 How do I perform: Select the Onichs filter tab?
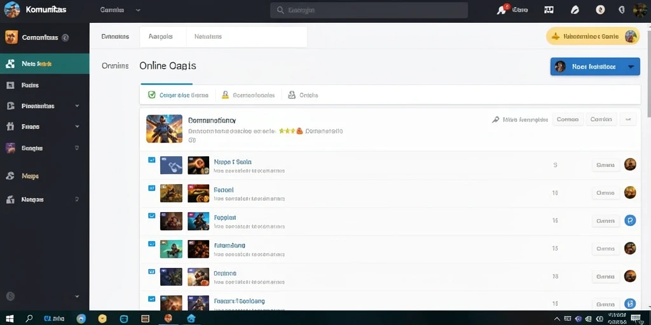click(x=303, y=95)
